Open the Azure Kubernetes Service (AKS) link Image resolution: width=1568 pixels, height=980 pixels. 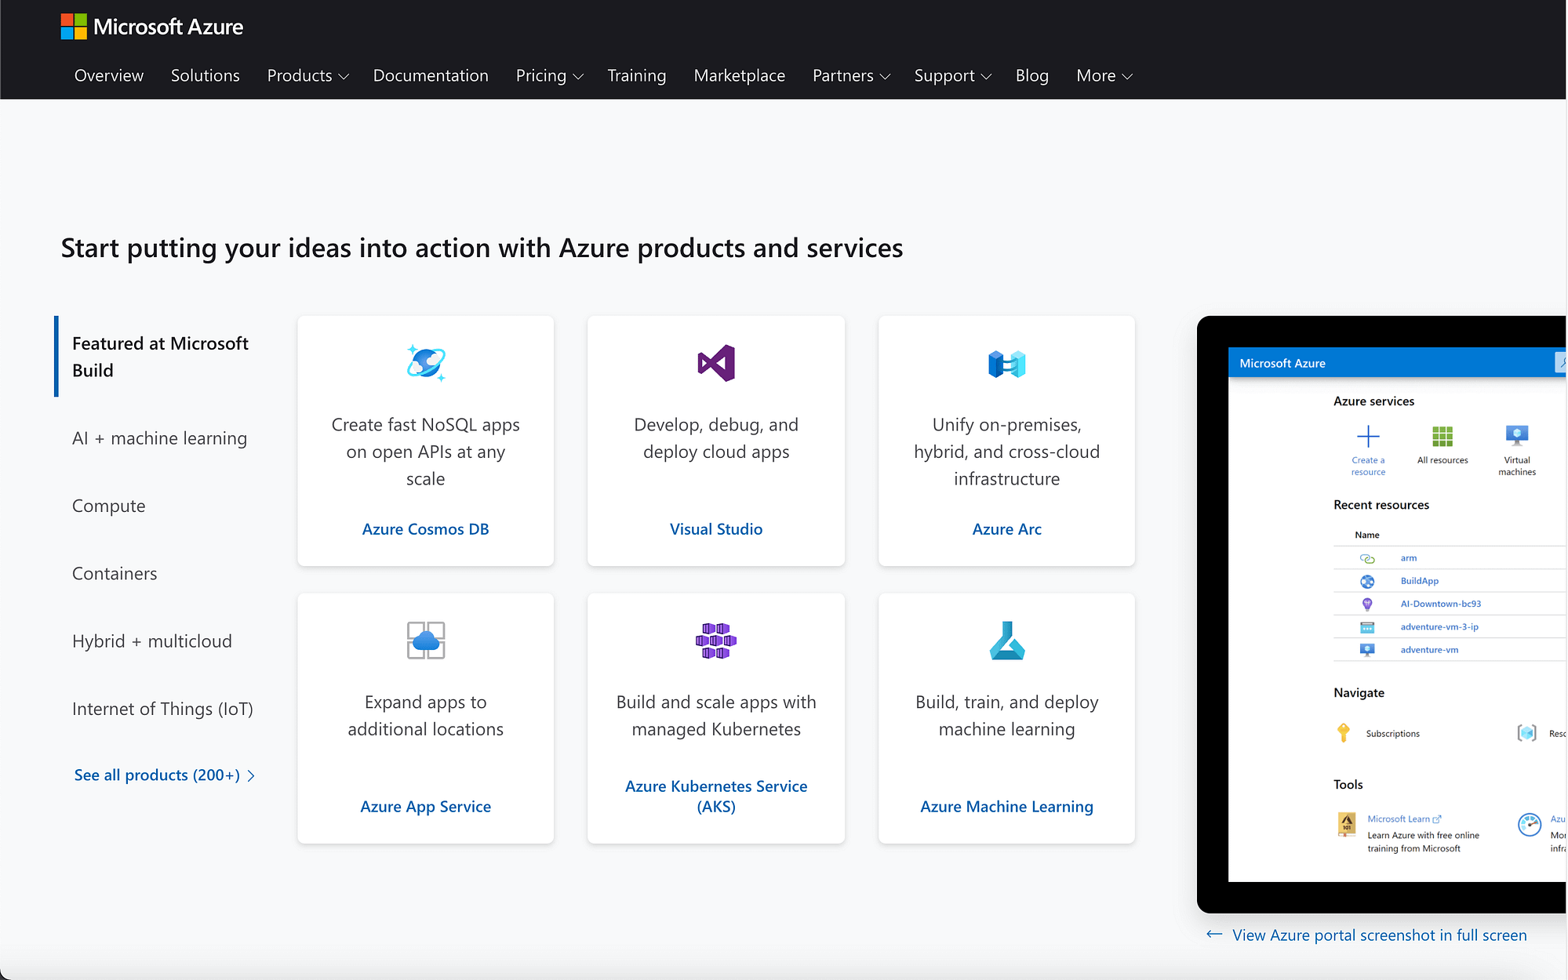coord(716,797)
